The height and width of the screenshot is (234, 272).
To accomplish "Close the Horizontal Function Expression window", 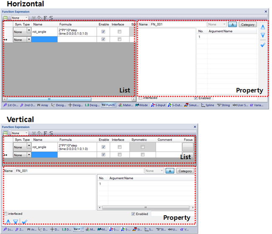I will tap(266, 11).
